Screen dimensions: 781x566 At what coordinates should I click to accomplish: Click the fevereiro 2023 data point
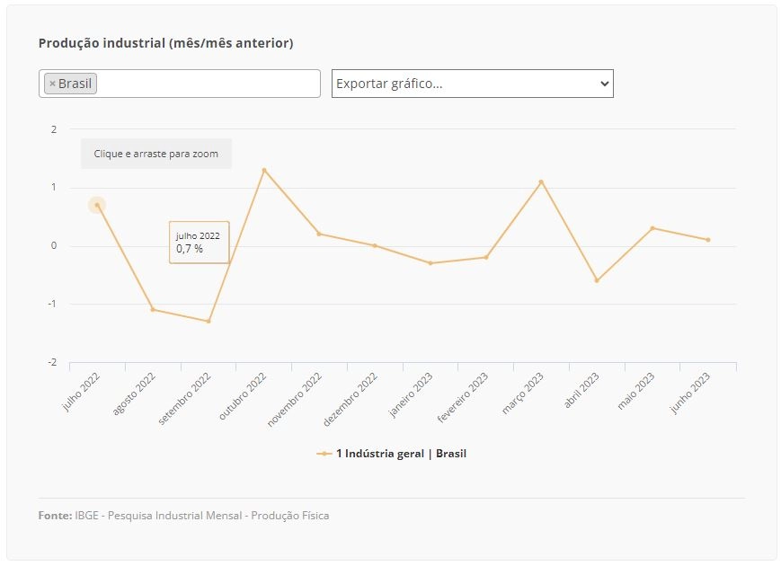[486, 257]
